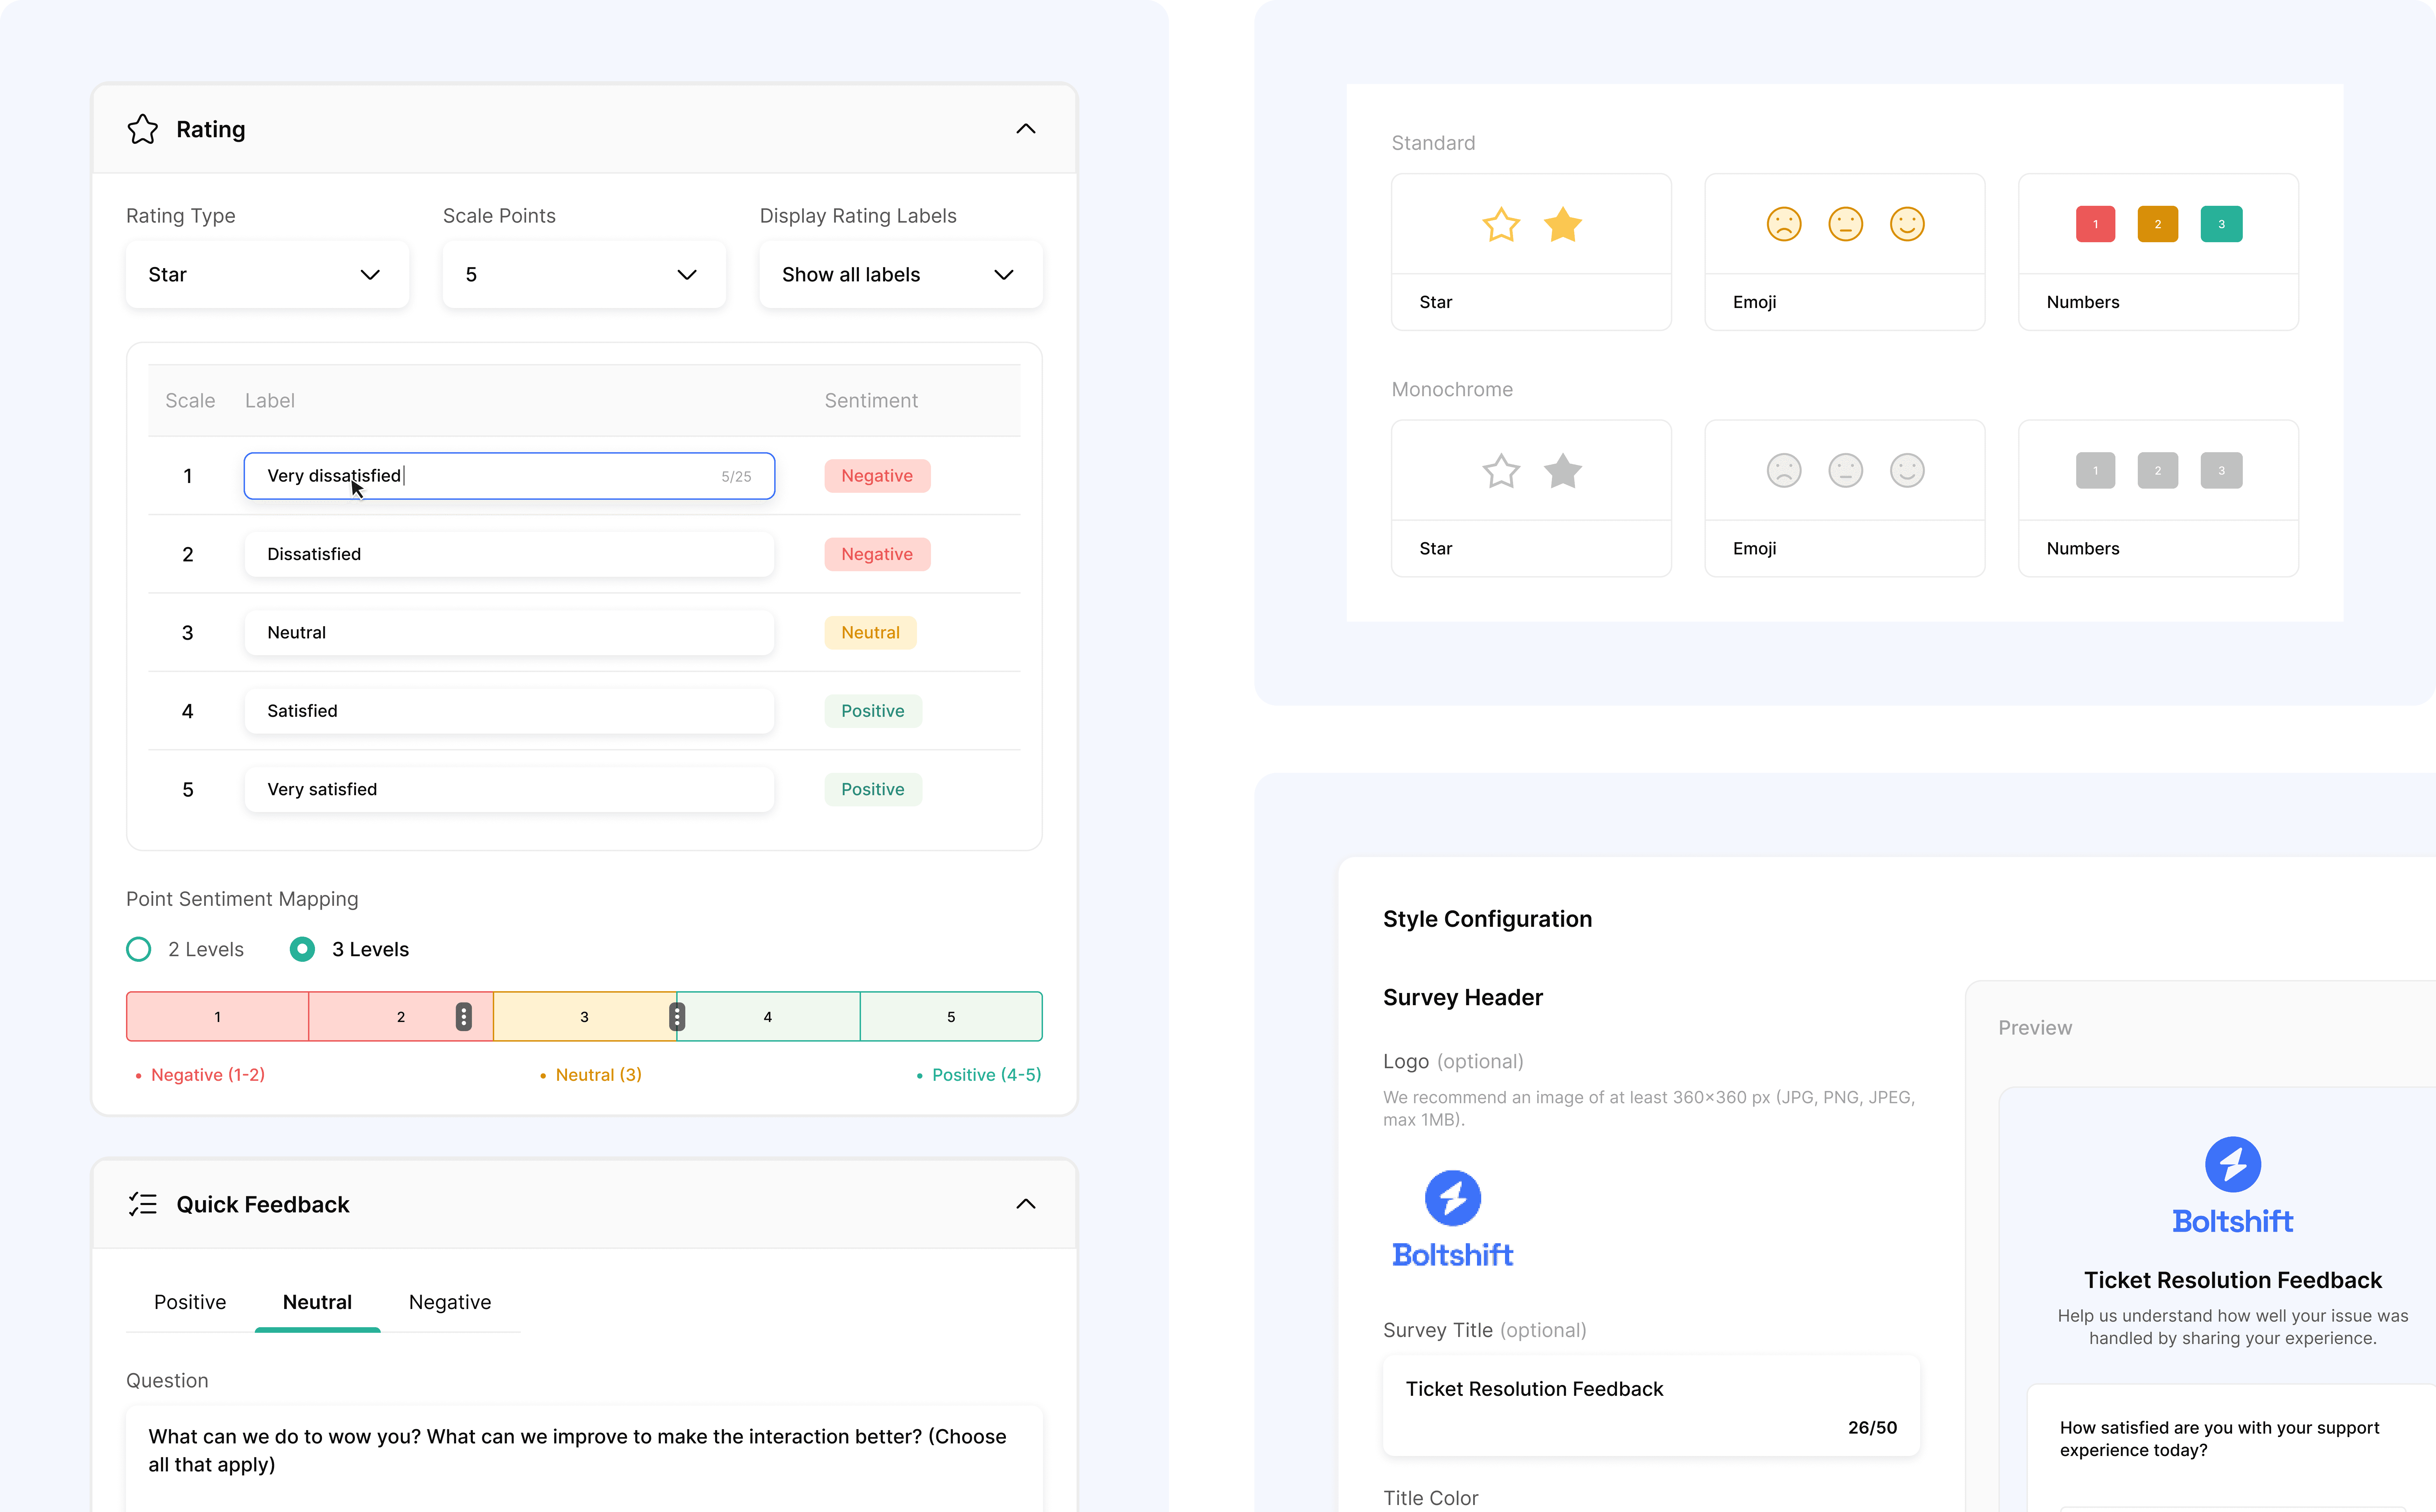Select the 3 Levels radio button

coord(302,949)
